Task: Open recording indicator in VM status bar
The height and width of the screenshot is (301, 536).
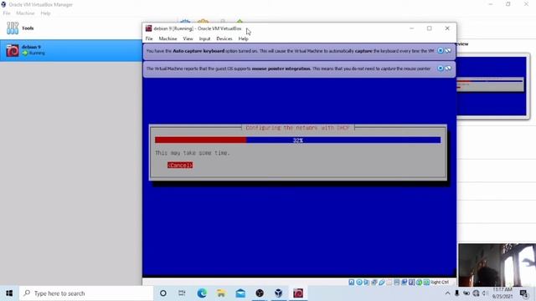Action: [404, 283]
